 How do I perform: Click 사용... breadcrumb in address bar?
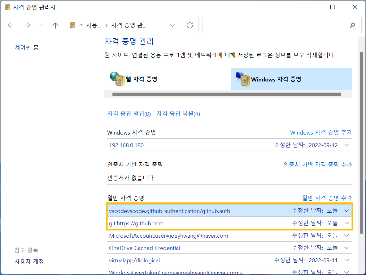tap(94, 25)
